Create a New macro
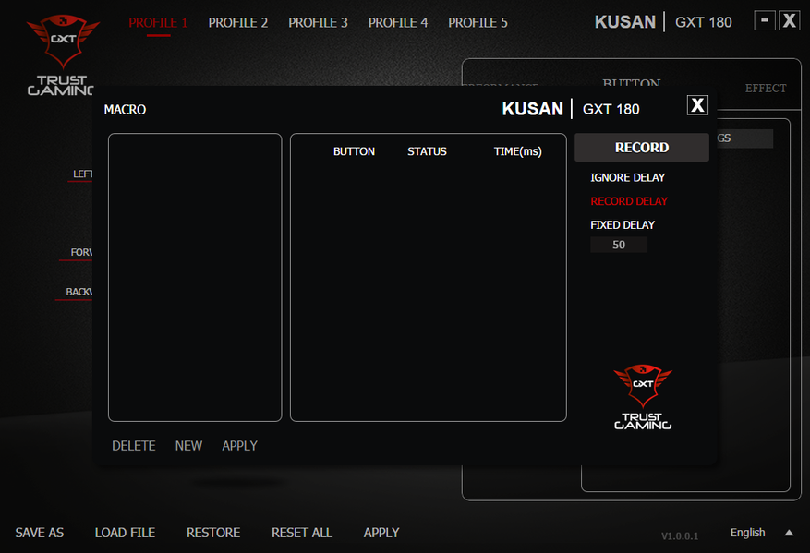The width and height of the screenshot is (810, 553). pos(188,446)
